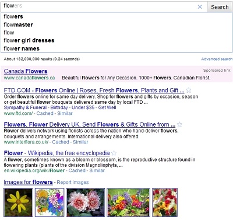Open the Birthday sitelink
The image size is (233, 220).
coord(59,107)
